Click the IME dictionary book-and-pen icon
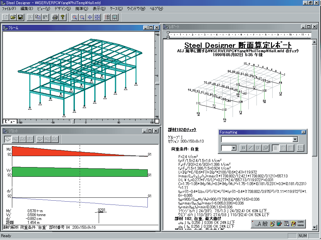Image resolution: width=321 pixels, height=240 pixels. pos(279,224)
